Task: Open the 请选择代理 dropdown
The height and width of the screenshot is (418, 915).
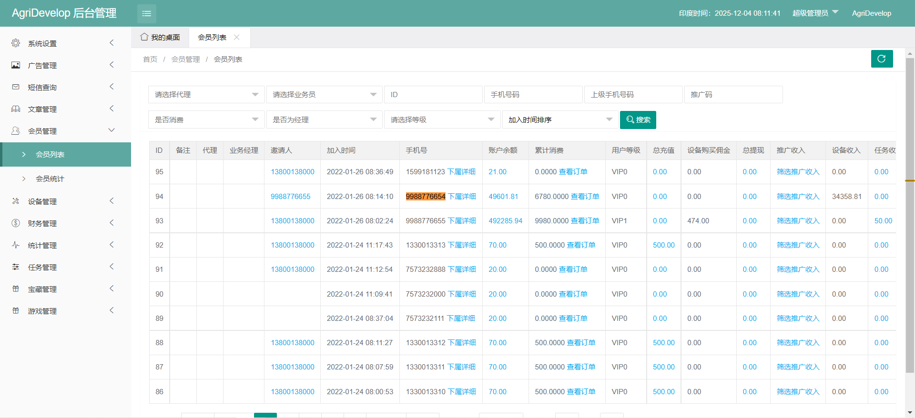Action: tap(206, 95)
